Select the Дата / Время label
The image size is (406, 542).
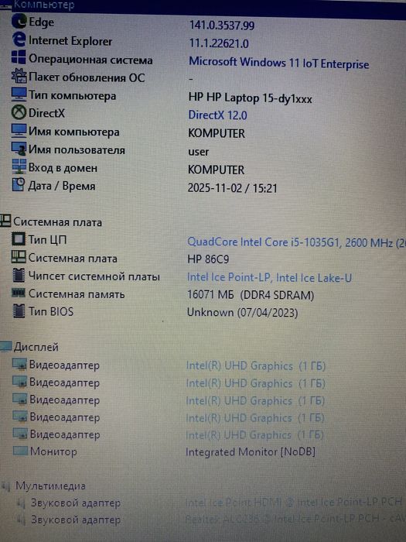click(x=61, y=186)
